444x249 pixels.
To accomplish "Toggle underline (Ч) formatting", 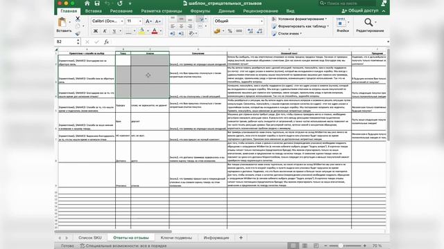I will (x=114, y=30).
